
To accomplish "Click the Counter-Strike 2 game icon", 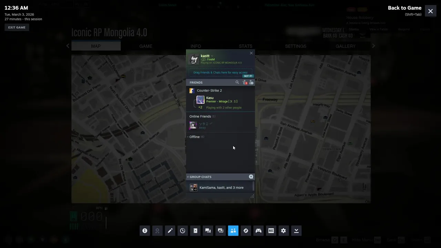I will pyautogui.click(x=192, y=91).
